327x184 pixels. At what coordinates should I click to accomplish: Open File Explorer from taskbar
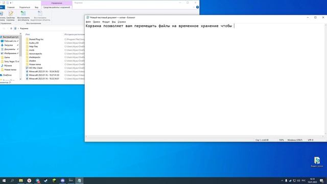click(21, 180)
